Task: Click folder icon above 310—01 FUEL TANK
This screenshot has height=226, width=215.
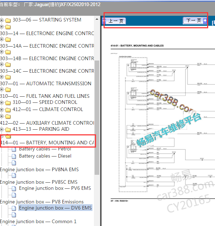Action: (8, 90)
